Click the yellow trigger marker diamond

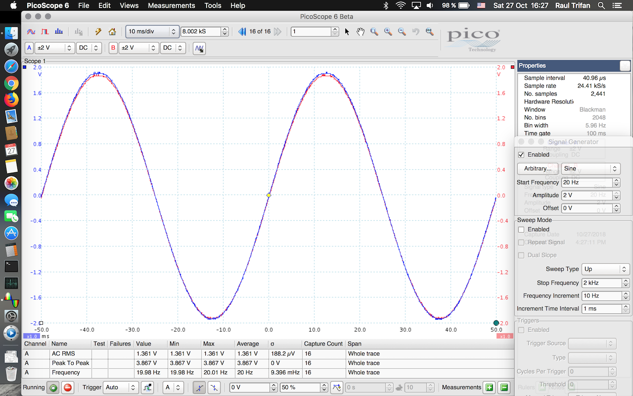269,196
